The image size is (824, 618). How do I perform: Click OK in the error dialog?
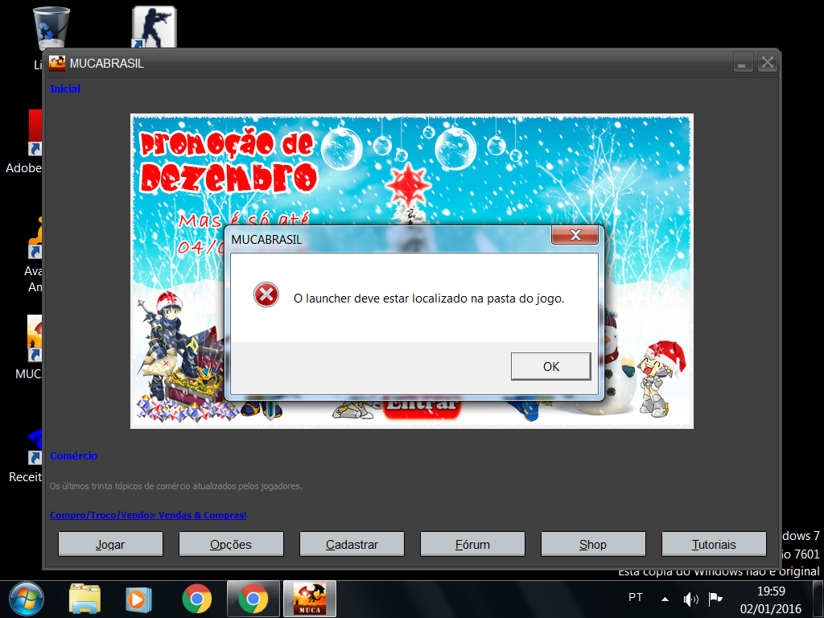point(550,366)
